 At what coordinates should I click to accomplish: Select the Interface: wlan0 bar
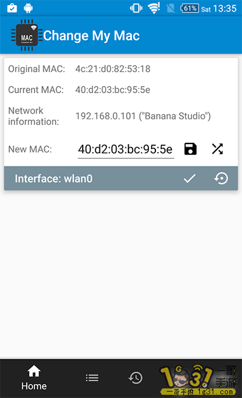coord(121,179)
